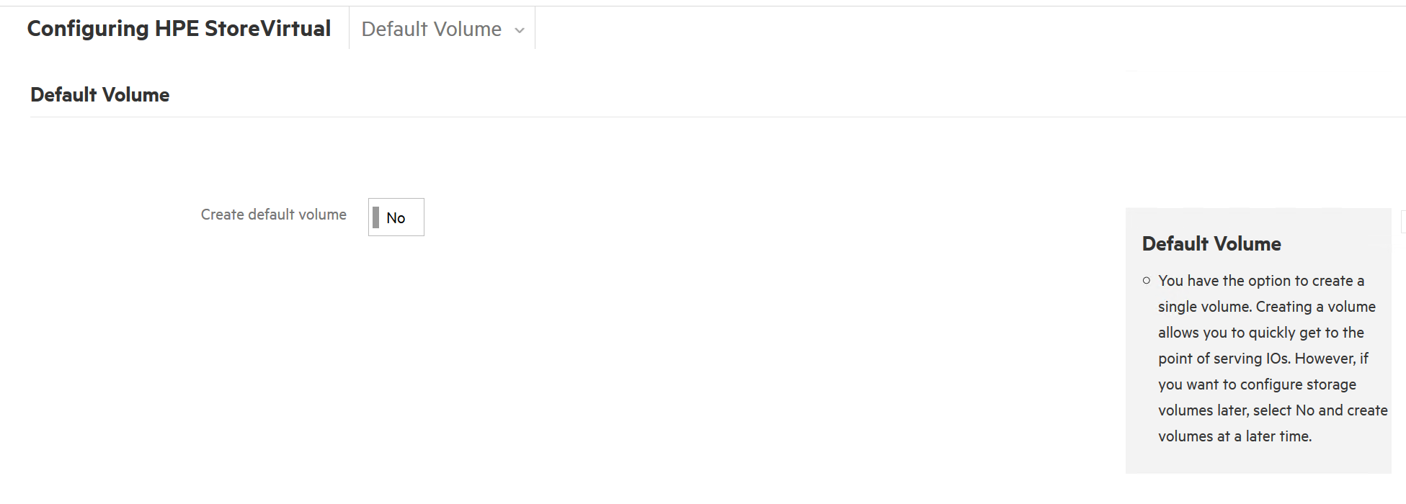Screen dimensions: 1406x504
Task: Expand the Default Volume chevron arrow
Action: click(520, 30)
